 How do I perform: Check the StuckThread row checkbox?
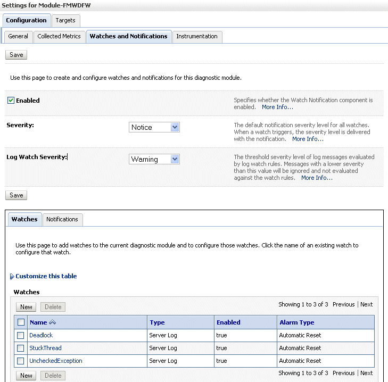point(21,348)
